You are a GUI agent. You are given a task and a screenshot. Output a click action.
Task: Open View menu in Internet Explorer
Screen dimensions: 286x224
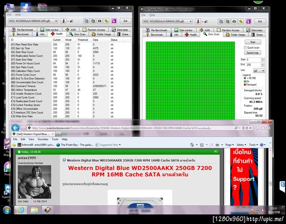click(31, 139)
